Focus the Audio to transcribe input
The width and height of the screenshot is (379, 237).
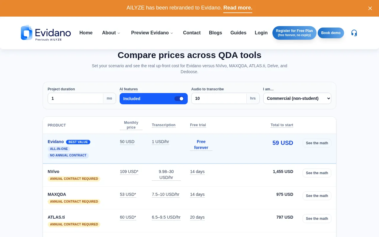click(219, 98)
